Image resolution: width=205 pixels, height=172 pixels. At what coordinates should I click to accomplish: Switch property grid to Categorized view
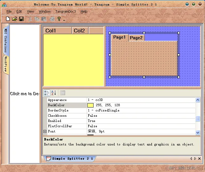[47, 93]
